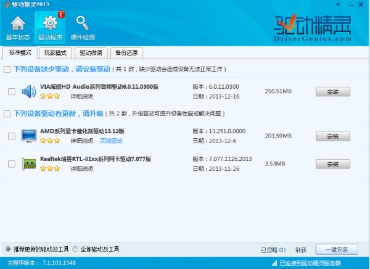Click the date 2013-12-6
This screenshot has height=269, width=370.
[x=223, y=141]
